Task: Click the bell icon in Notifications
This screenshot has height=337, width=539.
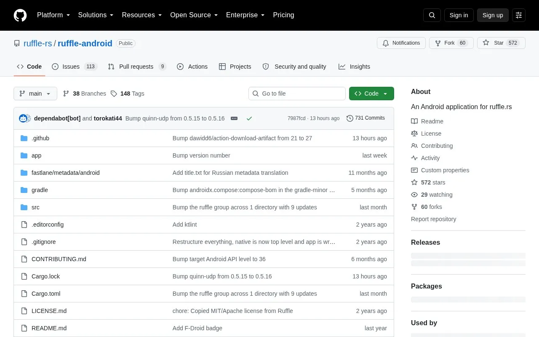Action: click(386, 43)
